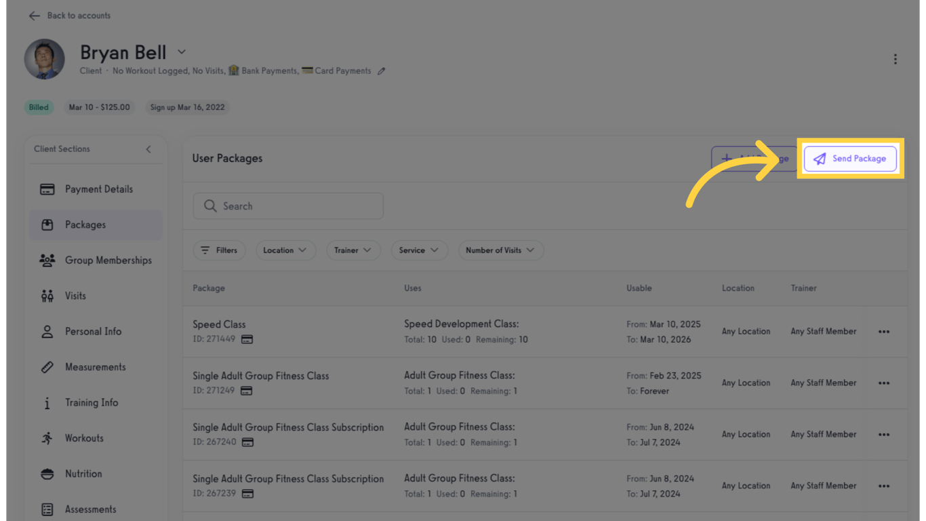Click the Package column header
The width and height of the screenshot is (926, 521).
pos(209,288)
